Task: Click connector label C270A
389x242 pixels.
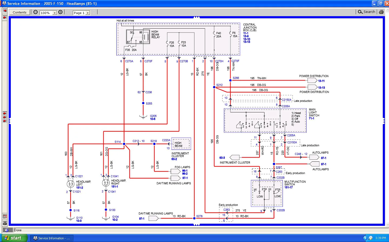Action: pyautogui.click(x=129, y=61)
